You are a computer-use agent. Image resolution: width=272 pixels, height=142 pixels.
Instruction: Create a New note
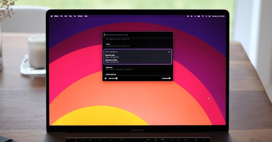[x=113, y=78]
